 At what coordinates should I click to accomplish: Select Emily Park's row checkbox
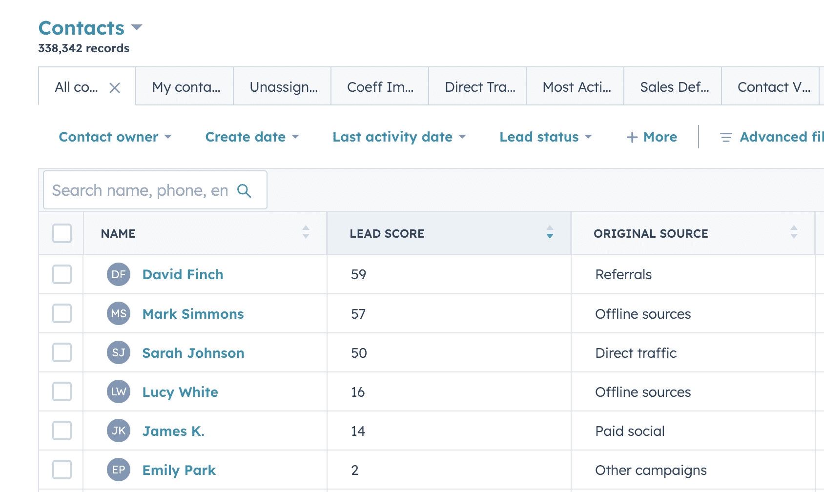[x=62, y=470]
